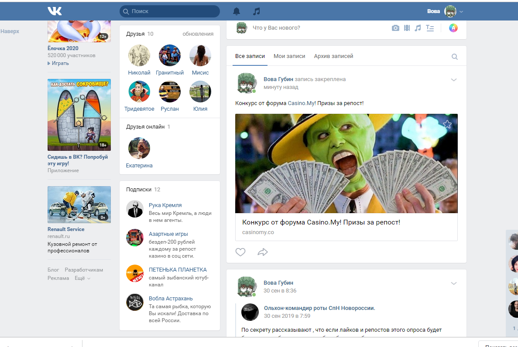Screen dimensions: 518x347
Task: Search wall posts with the magnifier icon
Action: click(455, 57)
